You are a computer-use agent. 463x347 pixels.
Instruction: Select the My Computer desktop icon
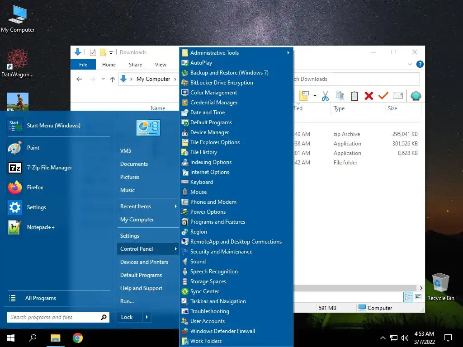click(x=18, y=19)
